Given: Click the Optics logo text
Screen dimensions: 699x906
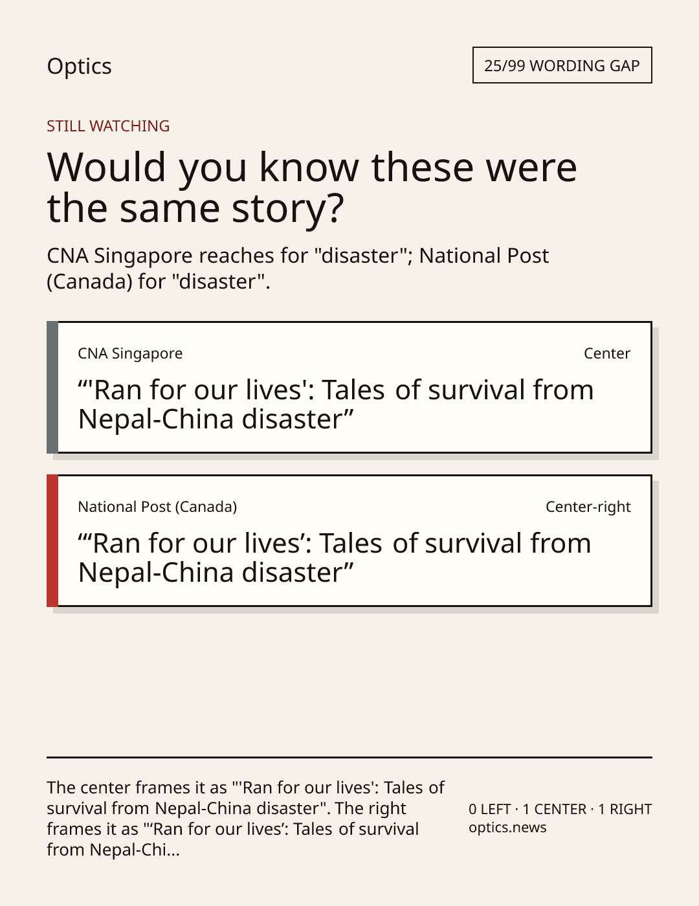Looking at the screenshot, I should 79,66.
